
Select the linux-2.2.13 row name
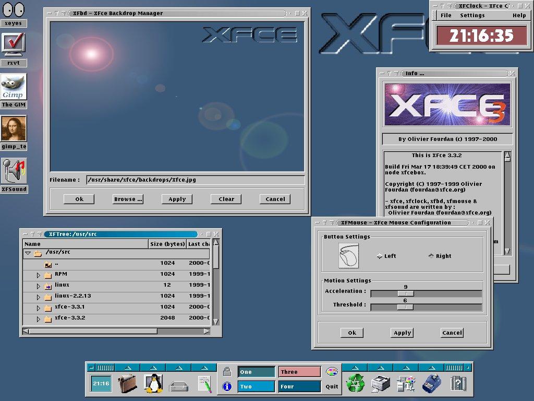point(73,296)
